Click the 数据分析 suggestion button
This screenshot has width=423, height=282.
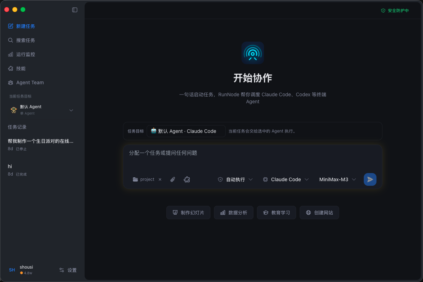[x=234, y=213]
